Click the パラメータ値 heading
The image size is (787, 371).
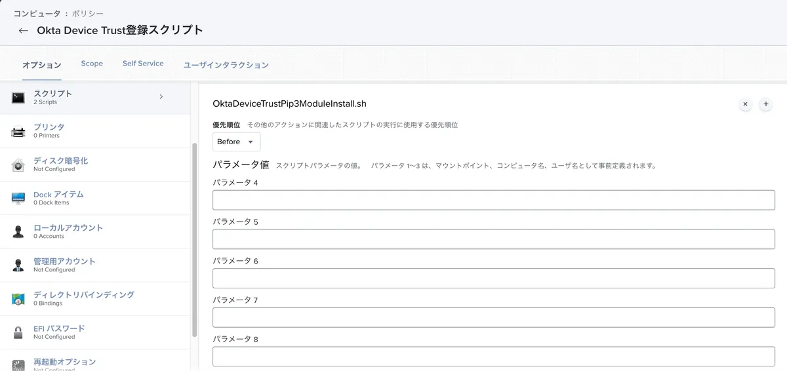241,165
